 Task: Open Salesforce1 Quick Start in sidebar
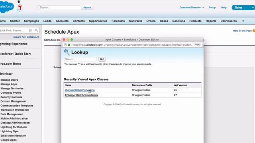pyautogui.click(x=15, y=54)
